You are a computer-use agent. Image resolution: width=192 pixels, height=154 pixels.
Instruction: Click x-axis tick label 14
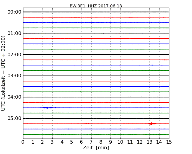pos(159,142)
